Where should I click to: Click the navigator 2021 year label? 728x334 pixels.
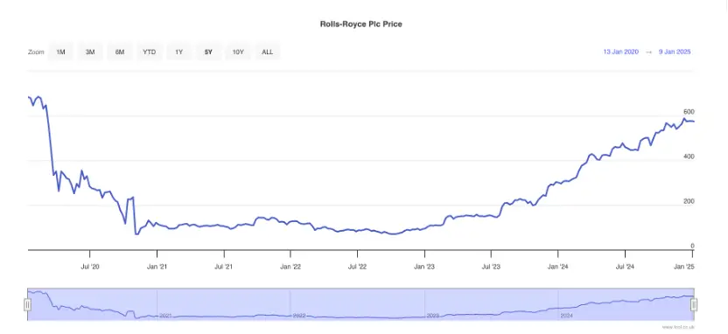tap(165, 316)
